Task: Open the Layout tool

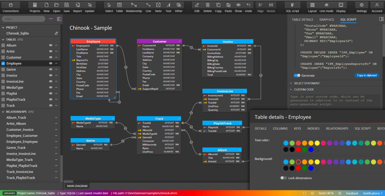Action: [x=312, y=7]
